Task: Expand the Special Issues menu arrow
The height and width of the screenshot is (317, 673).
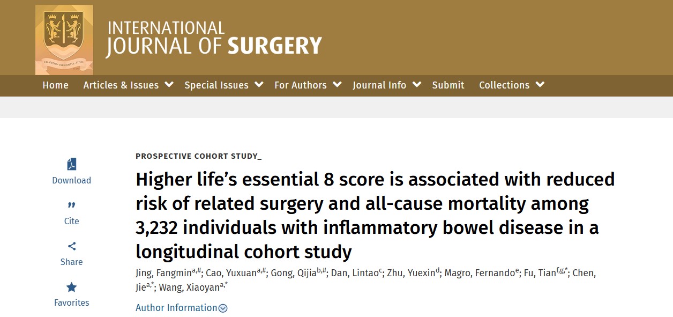Action: coord(259,85)
